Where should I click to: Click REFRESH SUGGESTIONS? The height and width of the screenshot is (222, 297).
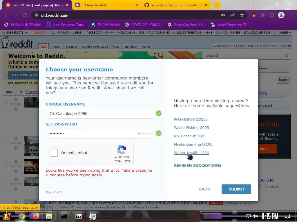[x=198, y=165]
